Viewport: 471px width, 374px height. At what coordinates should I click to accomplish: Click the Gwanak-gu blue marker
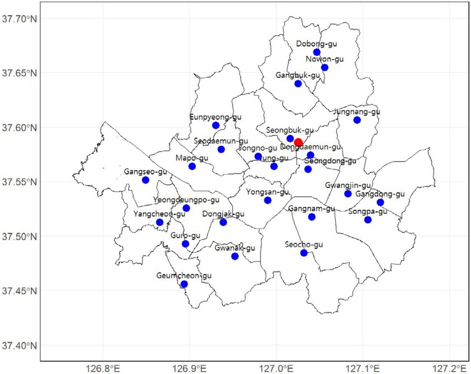[x=235, y=256]
